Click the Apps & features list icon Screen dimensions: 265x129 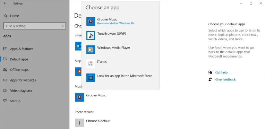click(x=5, y=49)
